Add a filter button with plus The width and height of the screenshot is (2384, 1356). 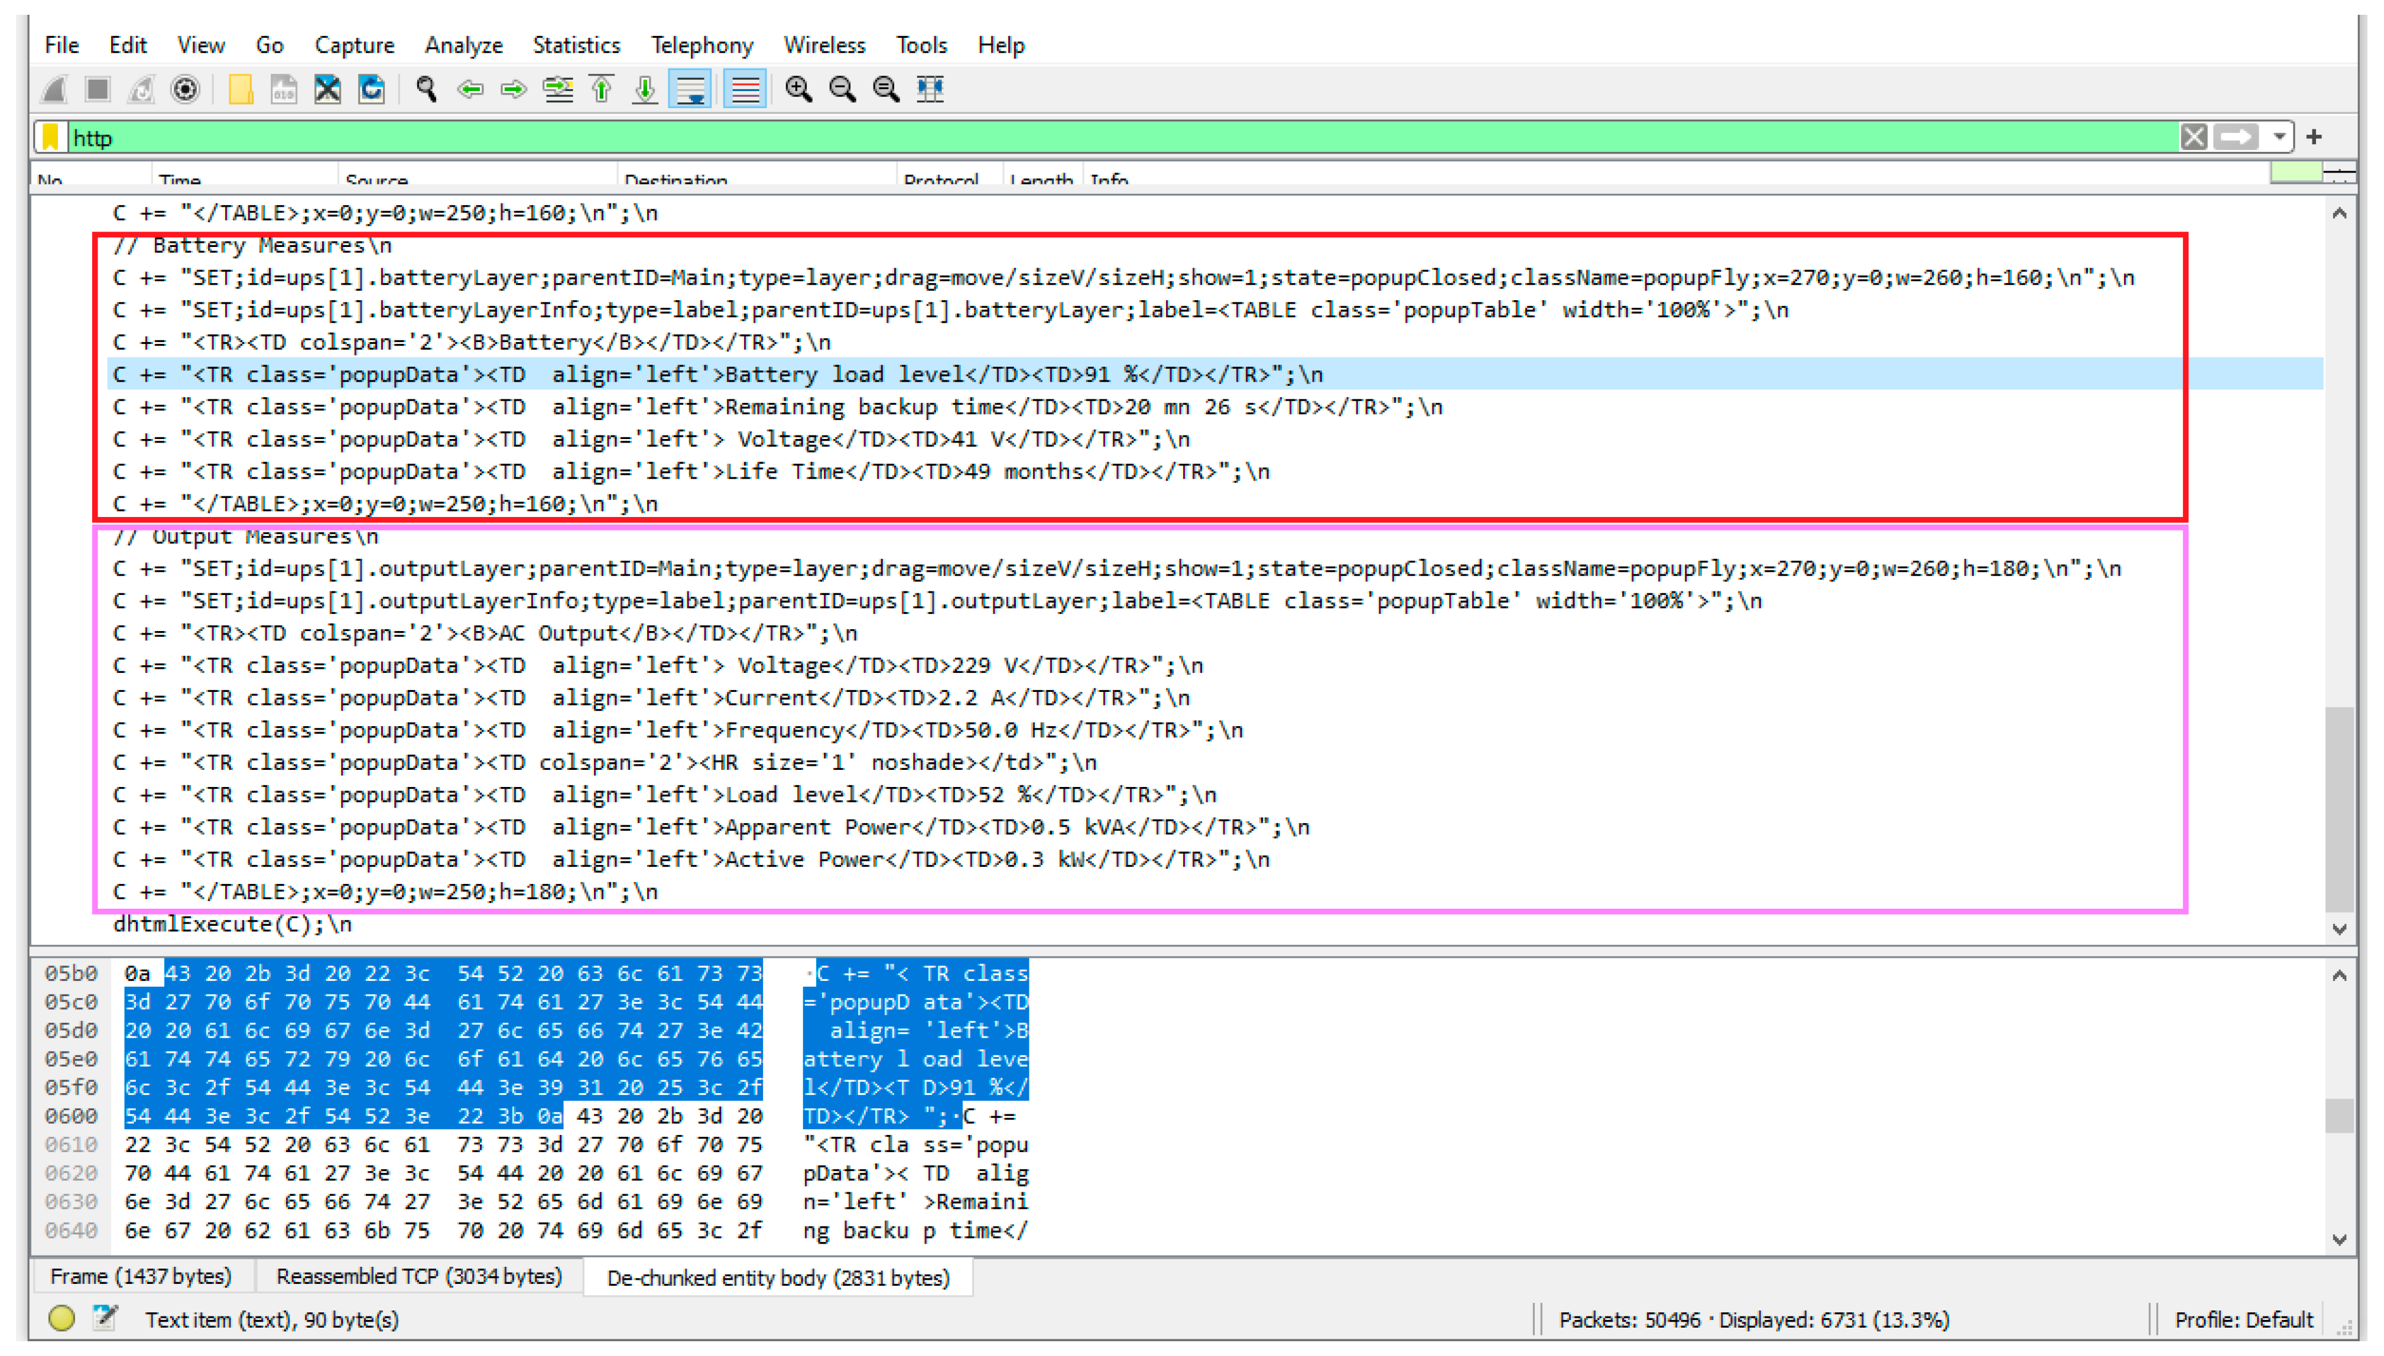pos(2314,138)
